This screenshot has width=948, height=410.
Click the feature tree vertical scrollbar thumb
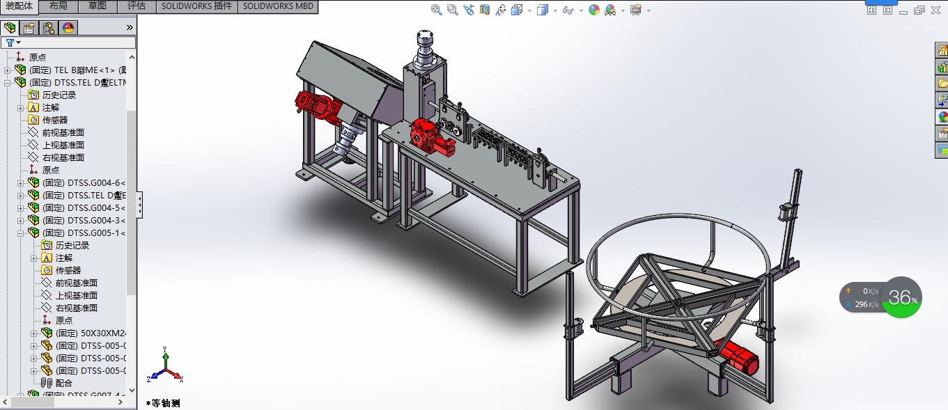pyautogui.click(x=131, y=203)
